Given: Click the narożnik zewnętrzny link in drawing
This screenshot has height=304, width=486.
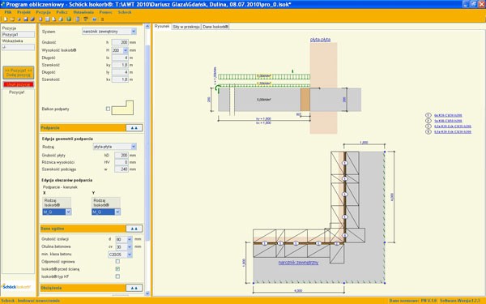Looking at the screenshot, I should click(298, 263).
